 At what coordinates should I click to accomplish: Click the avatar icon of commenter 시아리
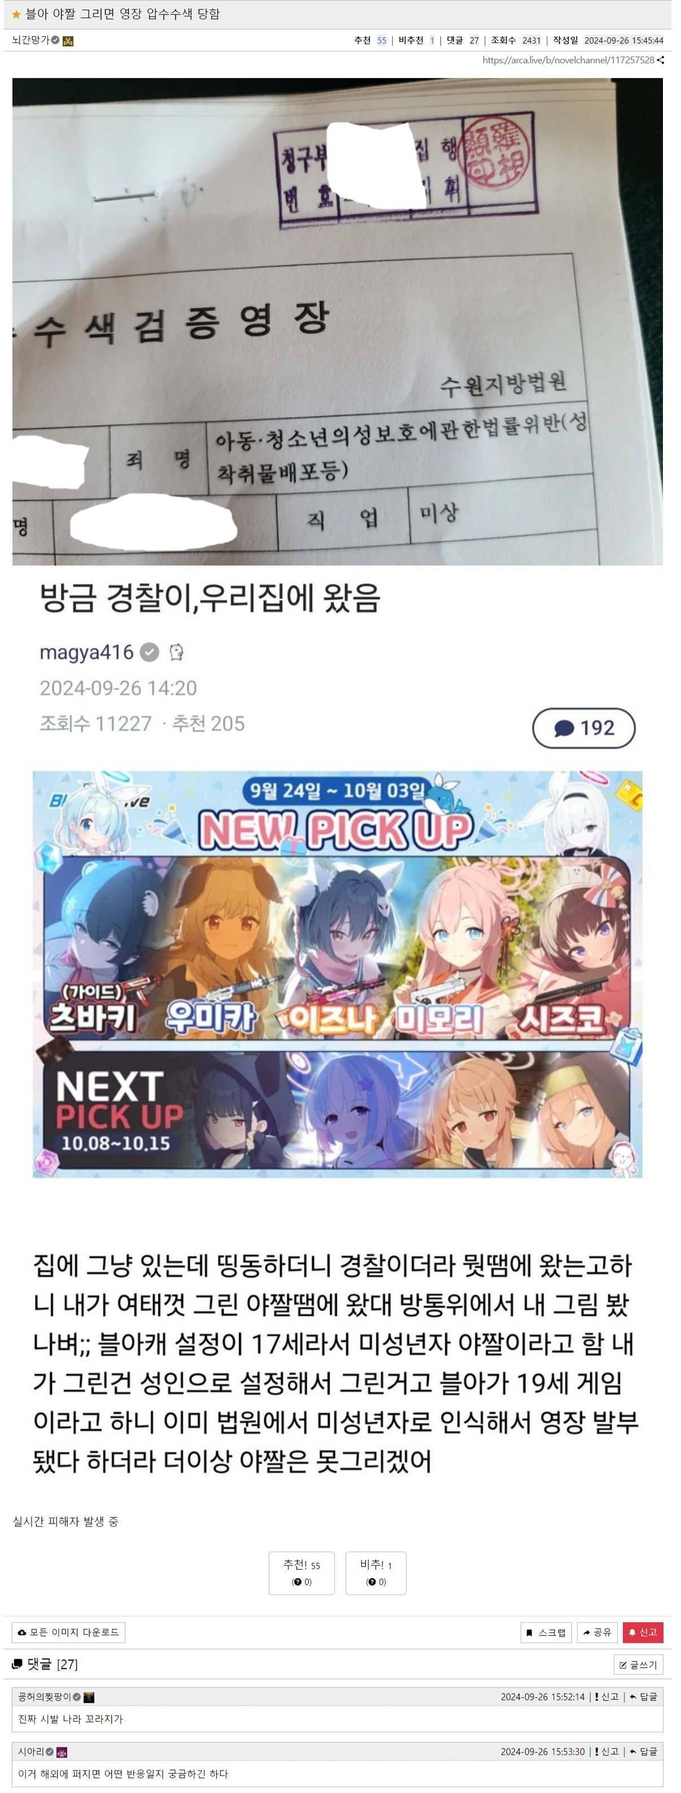click(x=62, y=1752)
